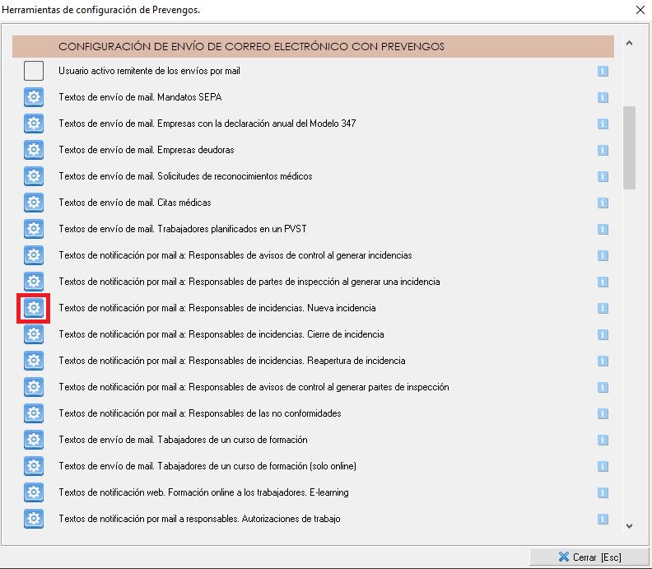The image size is (652, 569).
Task: Show info for Usuario activo remitente
Action: coord(603,71)
